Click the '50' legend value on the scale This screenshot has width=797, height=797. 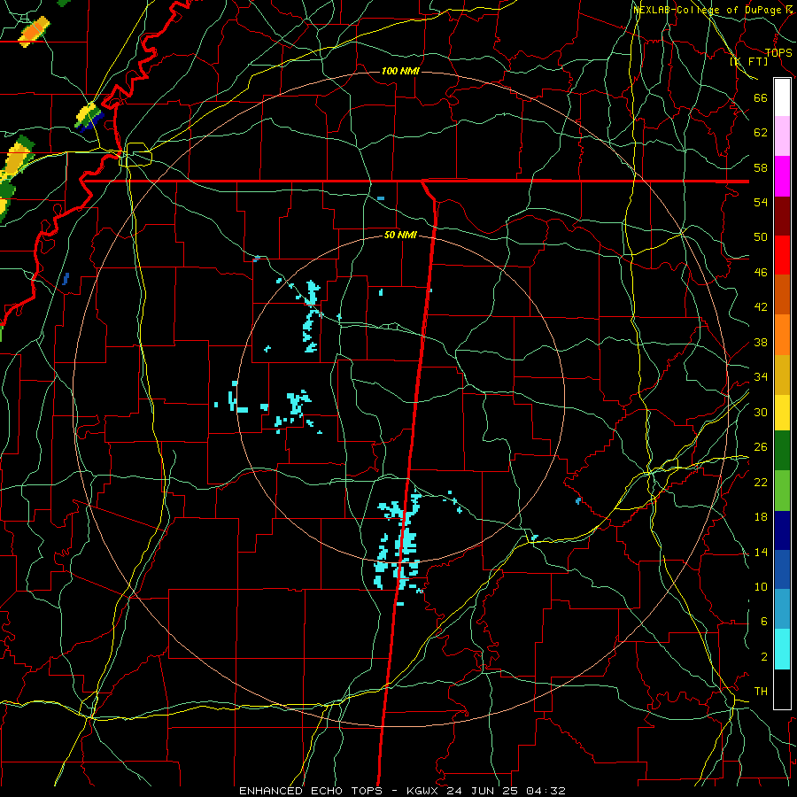[761, 237]
